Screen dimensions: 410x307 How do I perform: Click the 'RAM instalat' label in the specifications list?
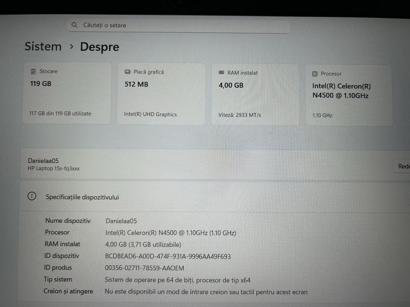(x=62, y=244)
